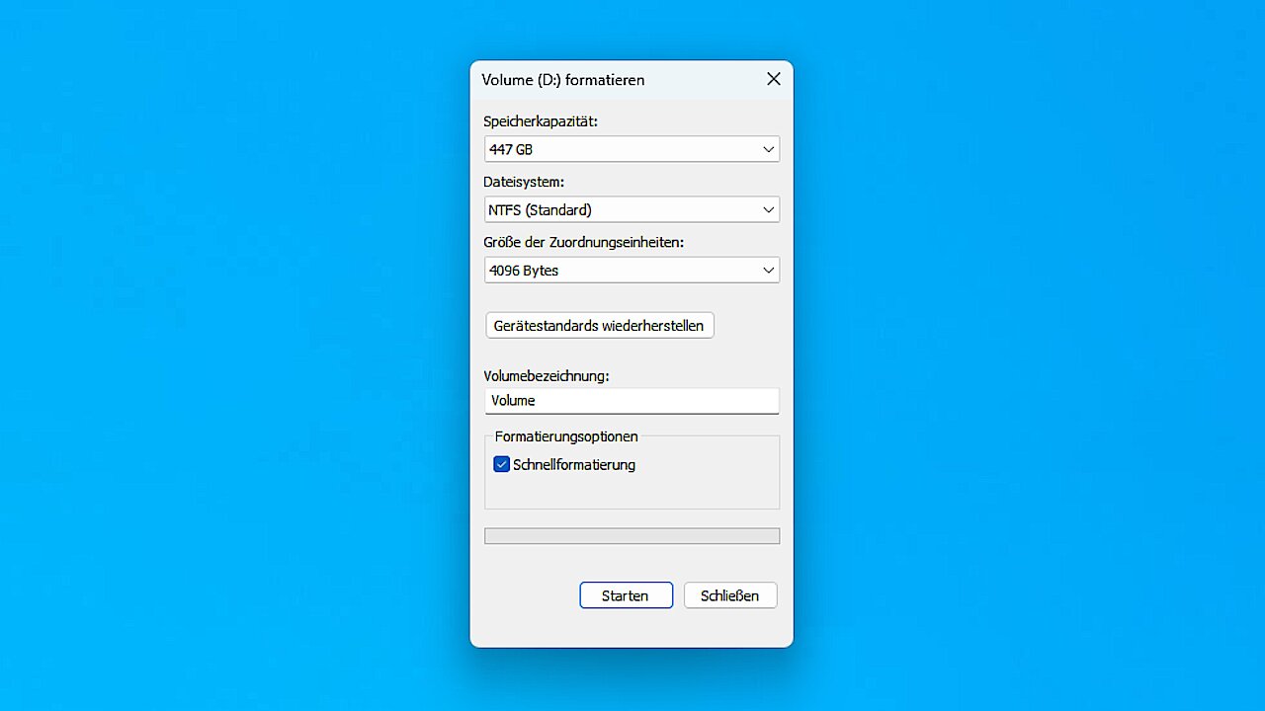Click the Größe der Zuordnungseinheiten label
Screen dimensions: 1265x711
click(x=583, y=242)
